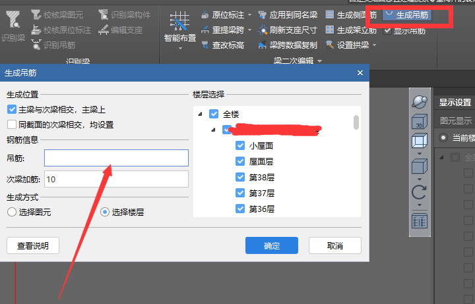Click the rotate view icon
Viewport: 475px width, 304px height.
coord(420,192)
